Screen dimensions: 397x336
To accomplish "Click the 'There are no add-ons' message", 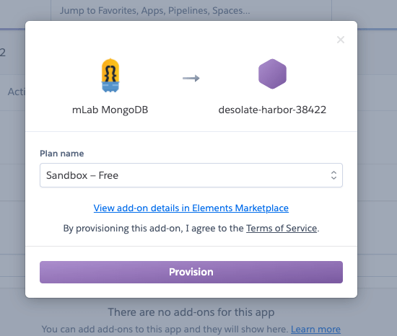I will 191,312.
